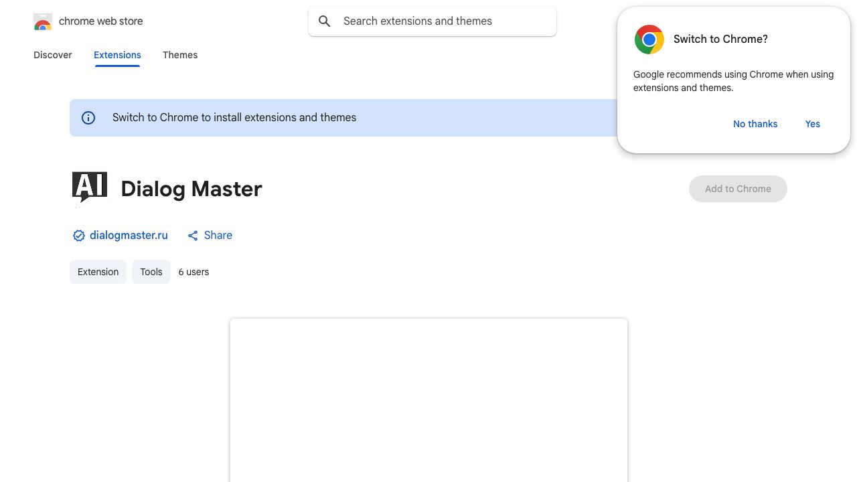
Task: Click the extension screenshot preview area
Action: point(428,400)
